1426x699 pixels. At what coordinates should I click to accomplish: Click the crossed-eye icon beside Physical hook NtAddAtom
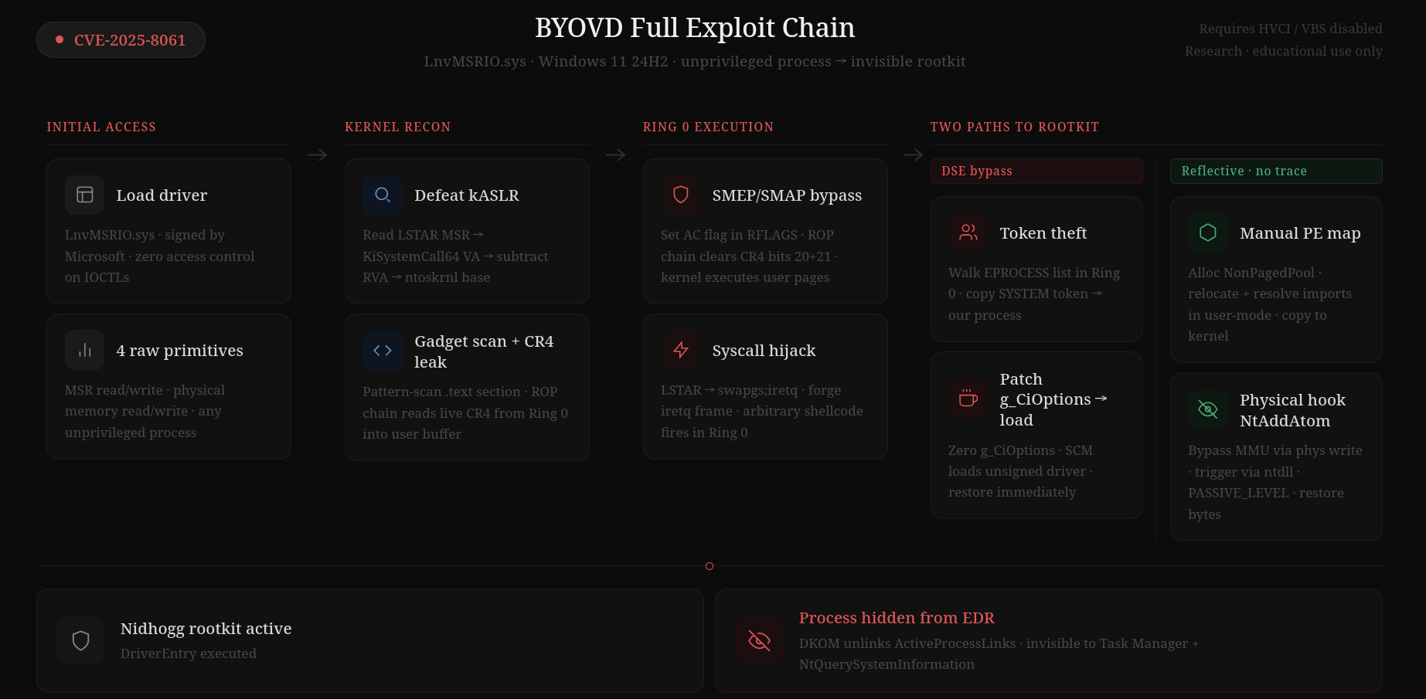[1208, 409]
